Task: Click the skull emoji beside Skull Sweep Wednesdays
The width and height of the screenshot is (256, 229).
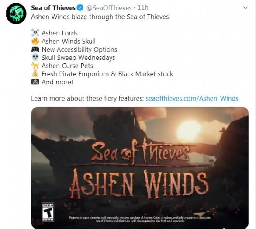Action: pyautogui.click(x=35, y=58)
